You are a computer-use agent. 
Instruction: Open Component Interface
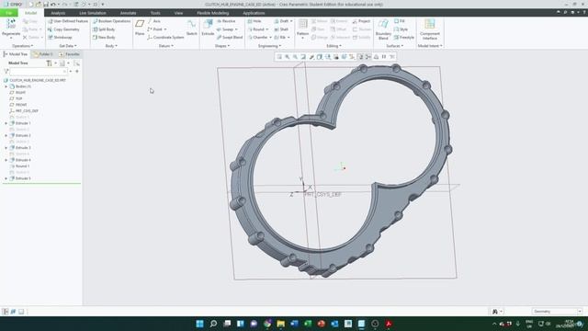(x=430, y=29)
